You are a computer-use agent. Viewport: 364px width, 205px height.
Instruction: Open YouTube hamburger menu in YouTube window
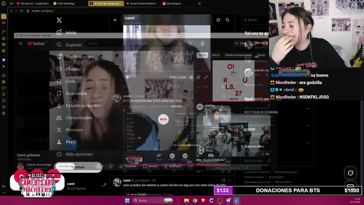[x=20, y=44]
